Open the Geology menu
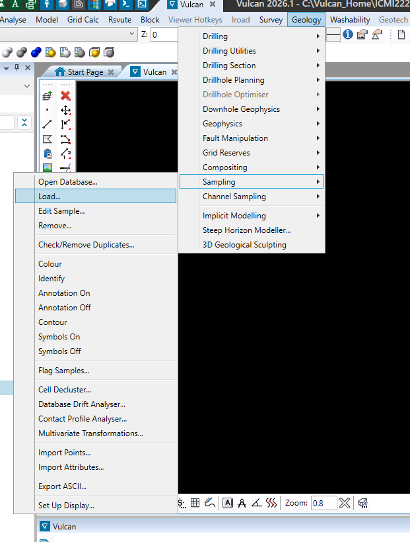This screenshot has height=542, width=410. coord(306,20)
